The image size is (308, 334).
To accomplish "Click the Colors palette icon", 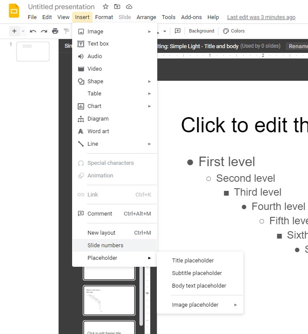I will 226,31.
